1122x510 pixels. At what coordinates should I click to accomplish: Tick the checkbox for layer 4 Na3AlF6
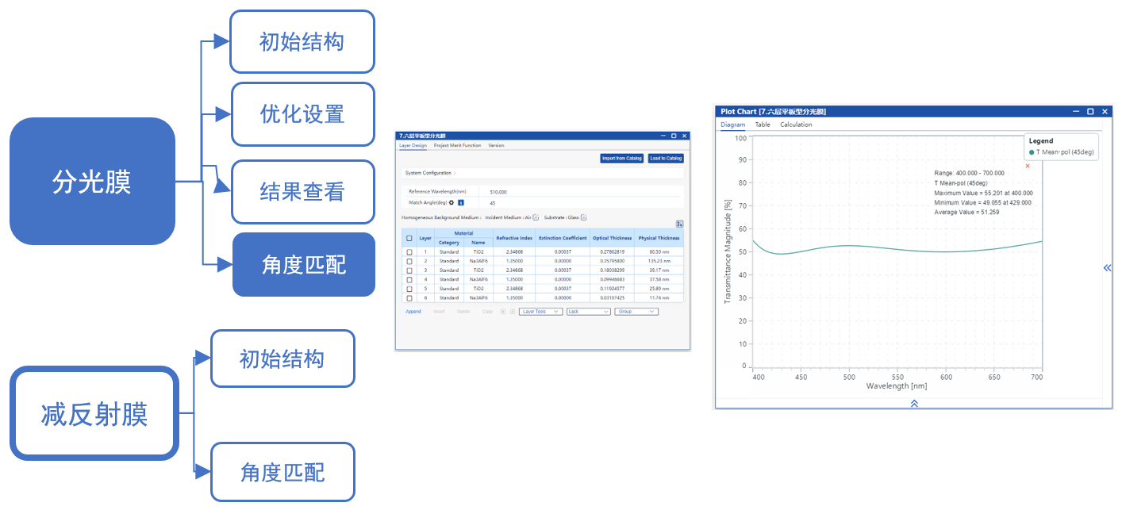(x=409, y=280)
